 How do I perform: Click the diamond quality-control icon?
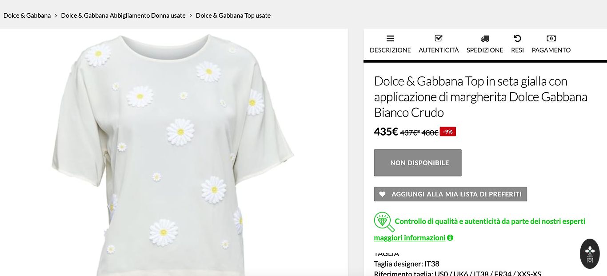pyautogui.click(x=383, y=222)
